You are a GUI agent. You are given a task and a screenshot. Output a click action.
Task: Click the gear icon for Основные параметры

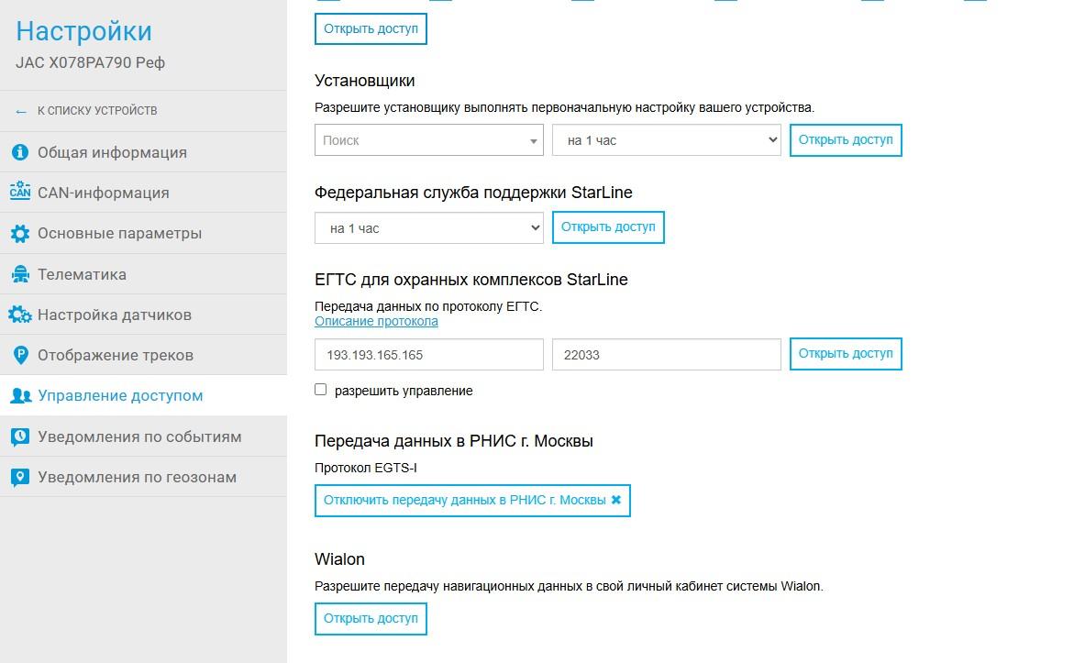(20, 234)
